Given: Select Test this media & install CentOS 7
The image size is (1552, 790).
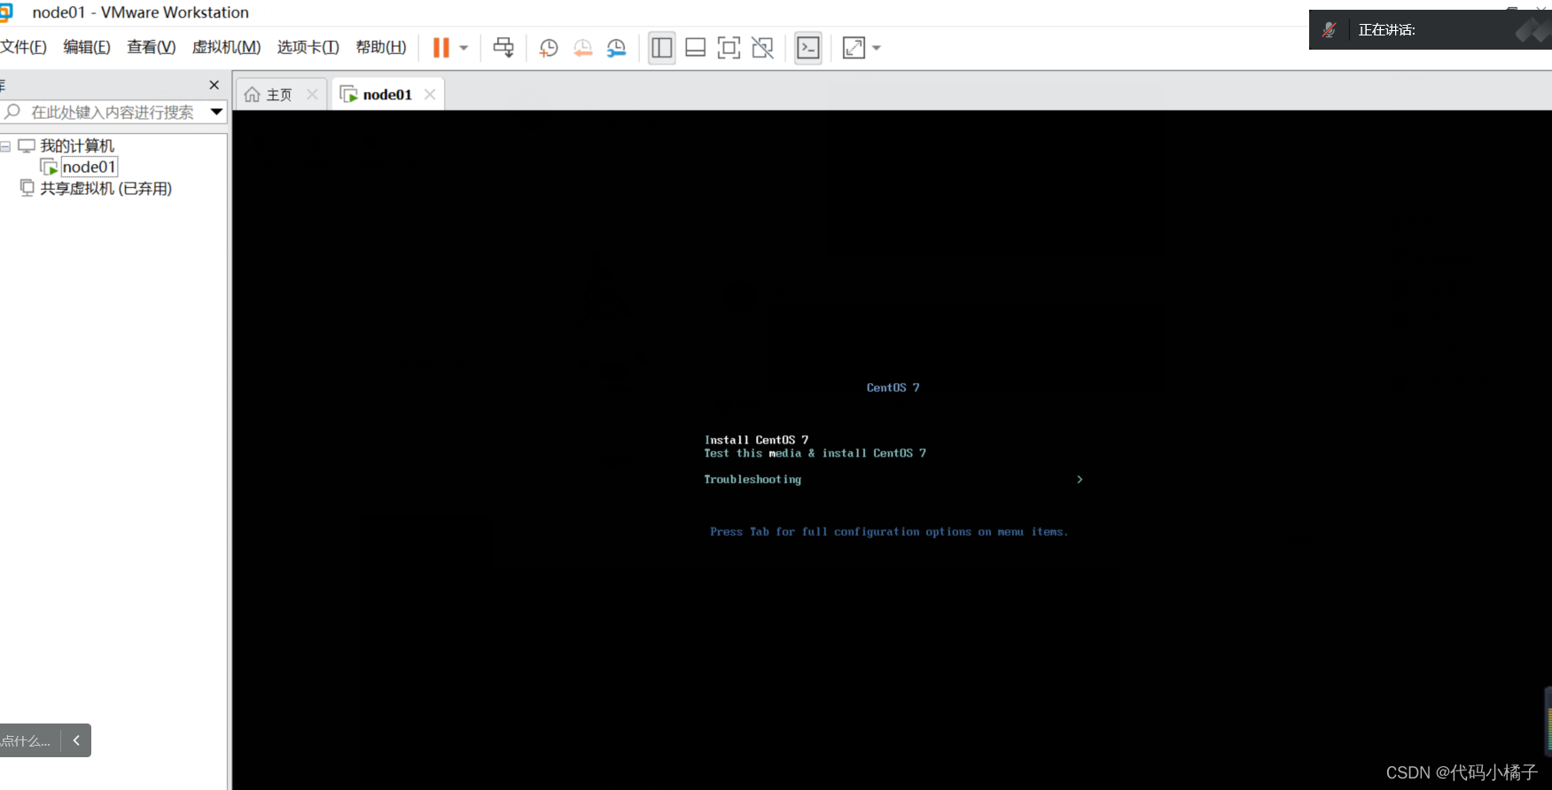Looking at the screenshot, I should tap(815, 453).
